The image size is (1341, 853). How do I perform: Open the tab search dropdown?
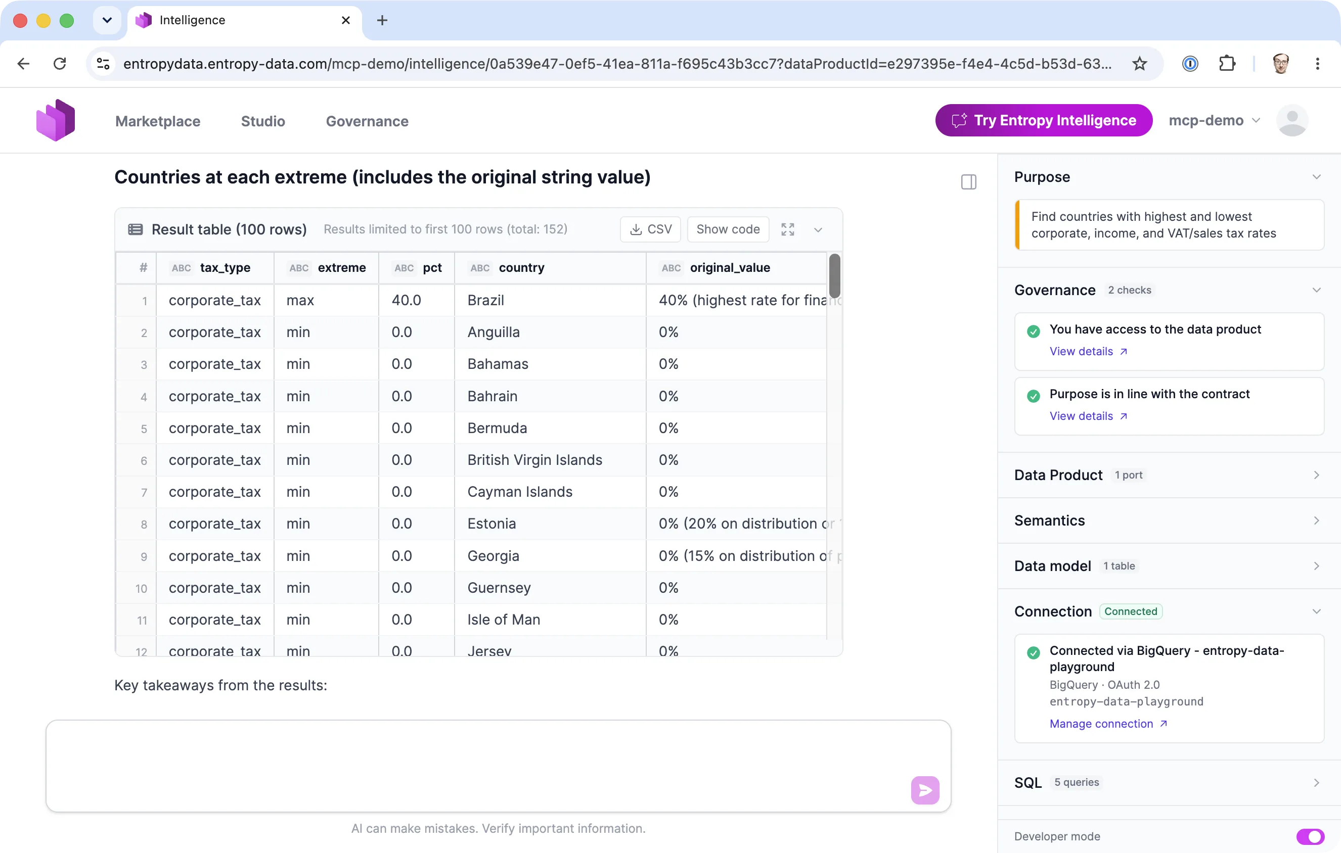[107, 20]
